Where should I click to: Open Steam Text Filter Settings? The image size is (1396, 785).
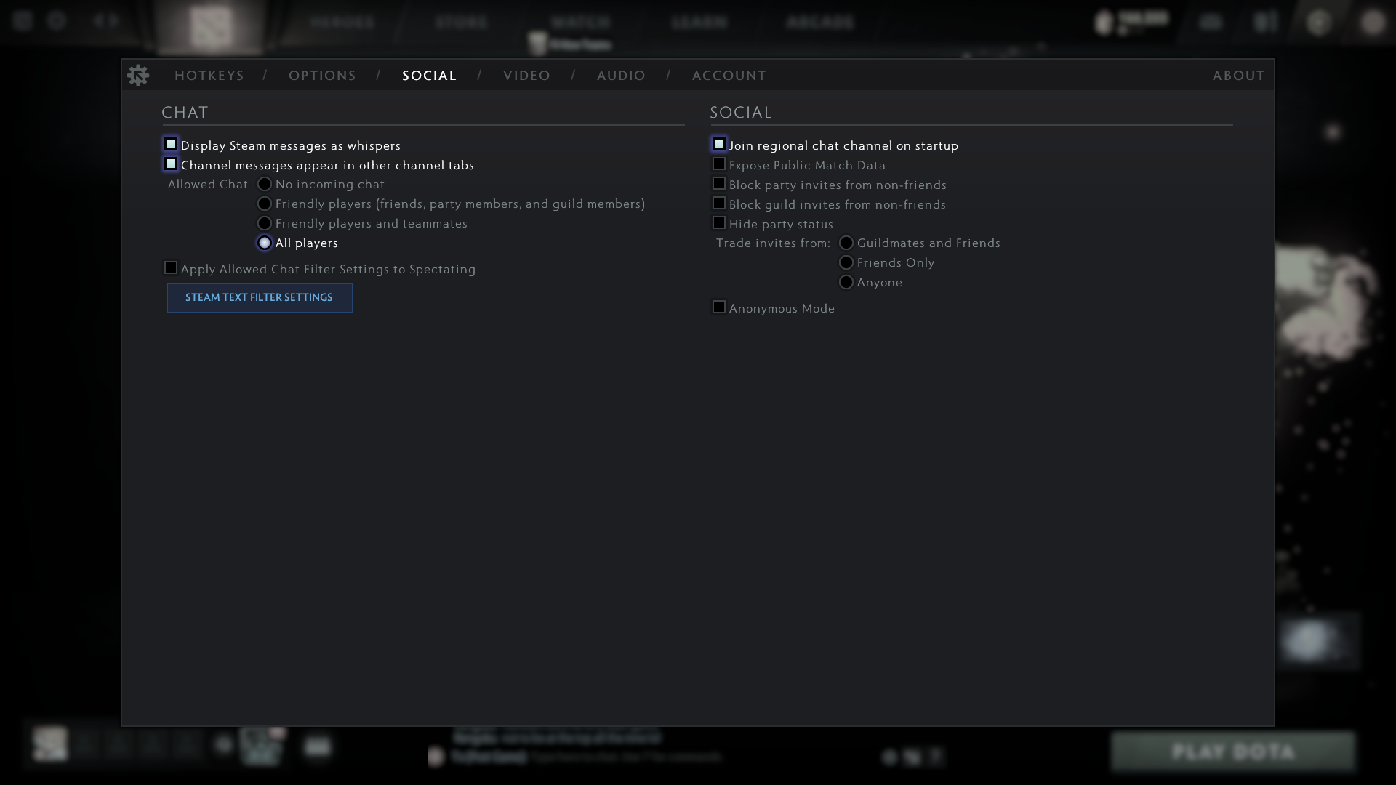259,297
